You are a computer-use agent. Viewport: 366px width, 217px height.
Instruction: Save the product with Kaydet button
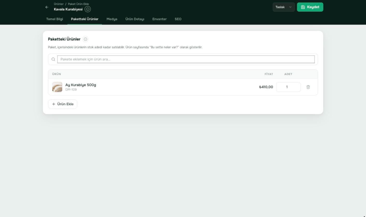click(310, 7)
